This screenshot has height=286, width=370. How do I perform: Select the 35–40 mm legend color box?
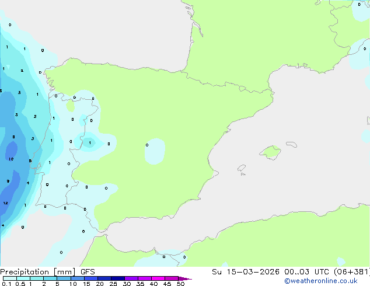[144, 278]
